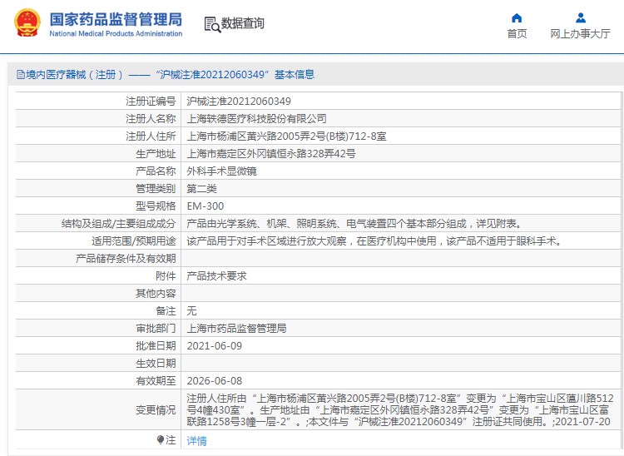Click 数据查询 heading text

242,23
